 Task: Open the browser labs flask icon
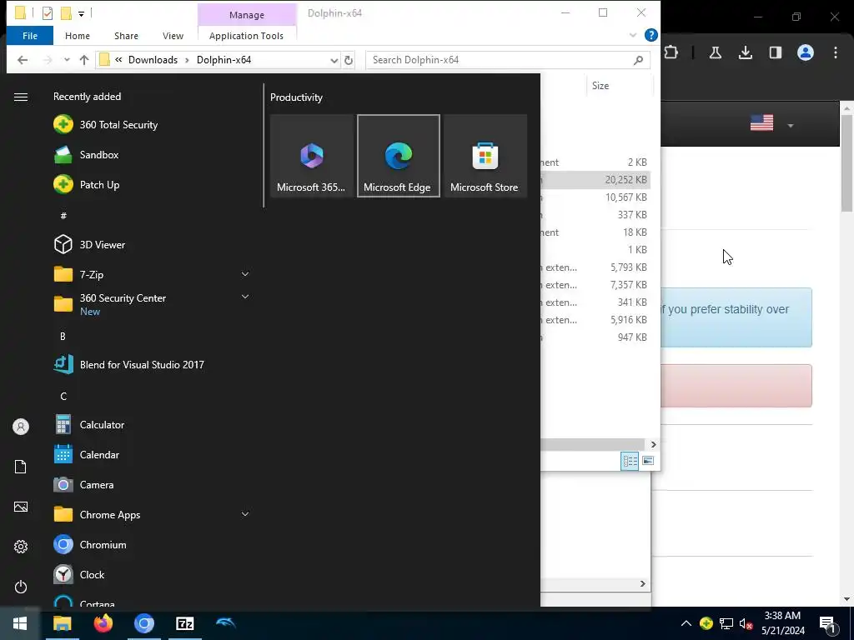point(715,52)
